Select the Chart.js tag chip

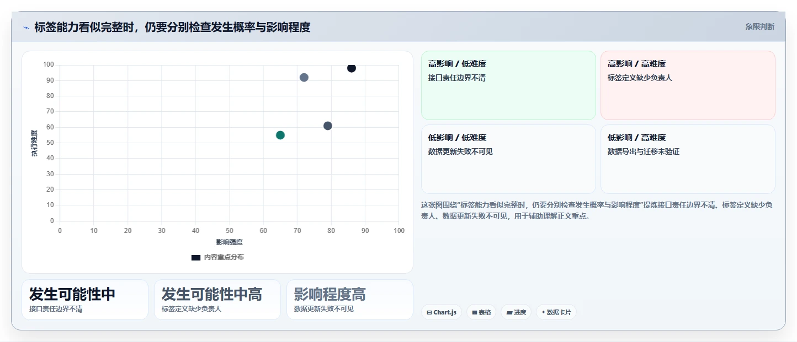tap(442, 312)
